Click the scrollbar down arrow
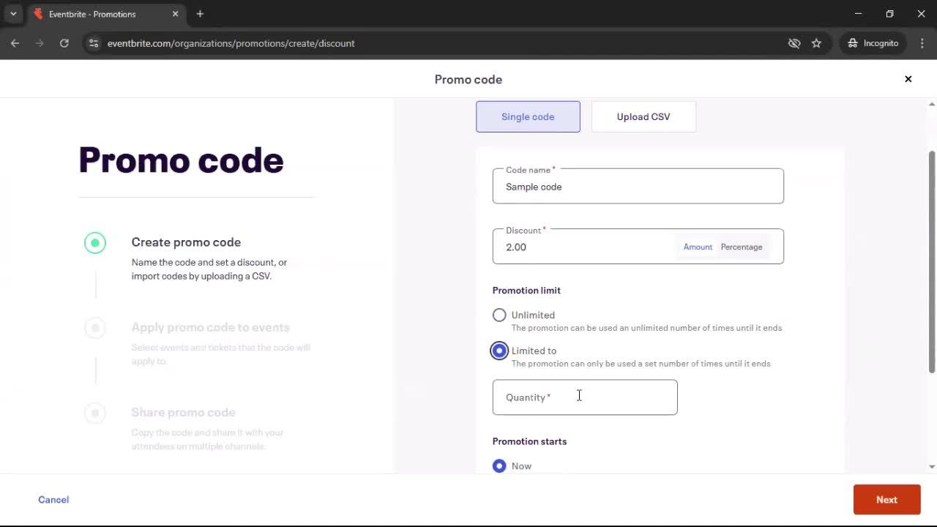Viewport: 937px width, 527px height. tap(932, 466)
